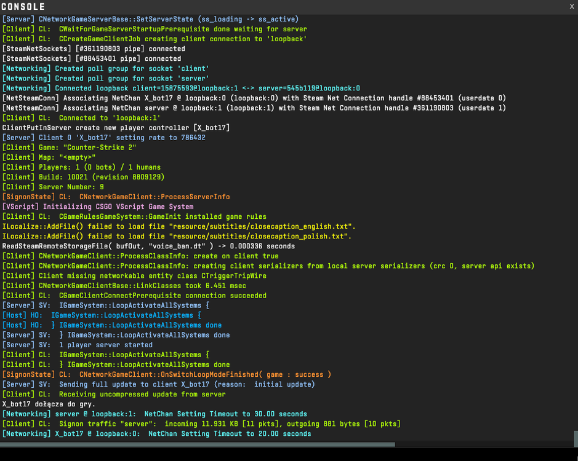Select the "[#88453401 pipe] connected" line

[x=92, y=59]
